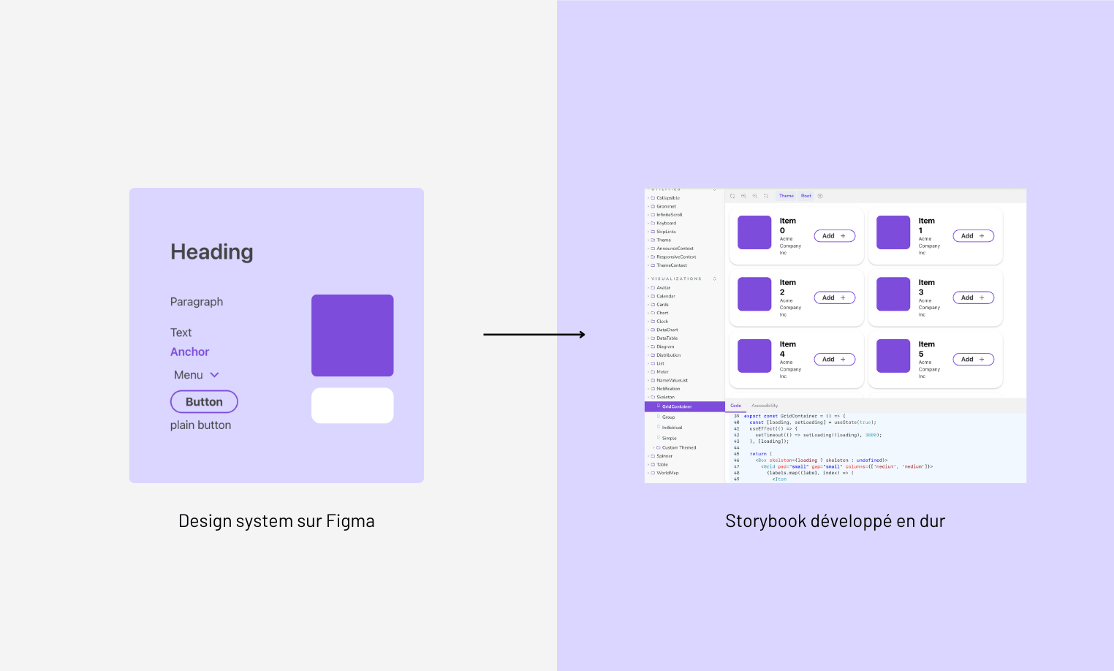
Task: Click the outlined Button in design system
Action: click(x=204, y=402)
